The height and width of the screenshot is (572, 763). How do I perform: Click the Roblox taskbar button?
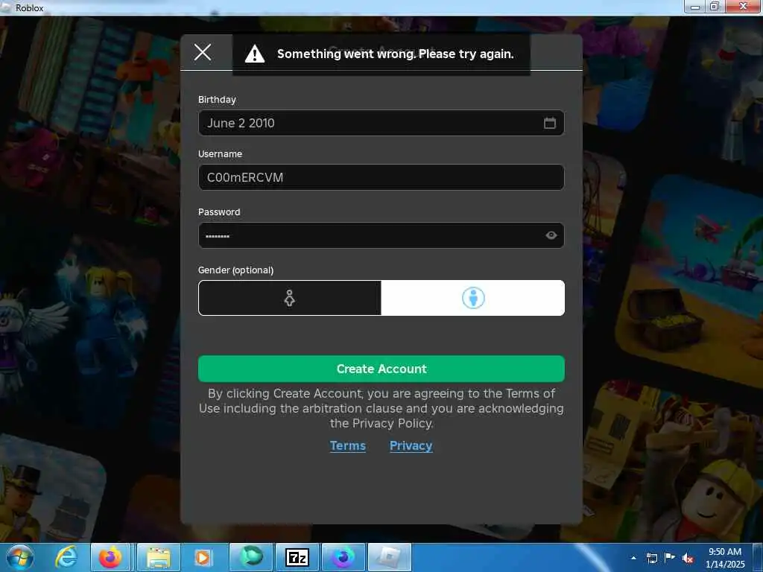pos(389,557)
